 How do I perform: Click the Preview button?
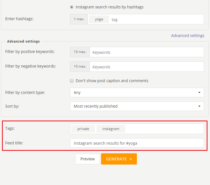87,159
